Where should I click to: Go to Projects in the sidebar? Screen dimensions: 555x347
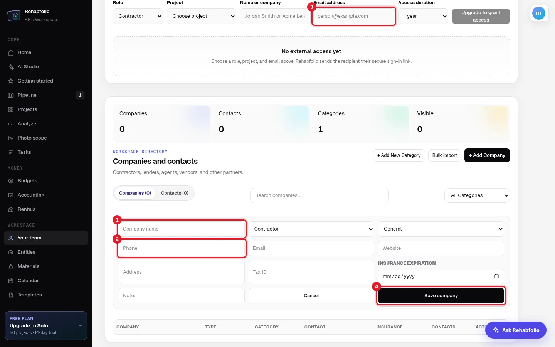coord(46,109)
